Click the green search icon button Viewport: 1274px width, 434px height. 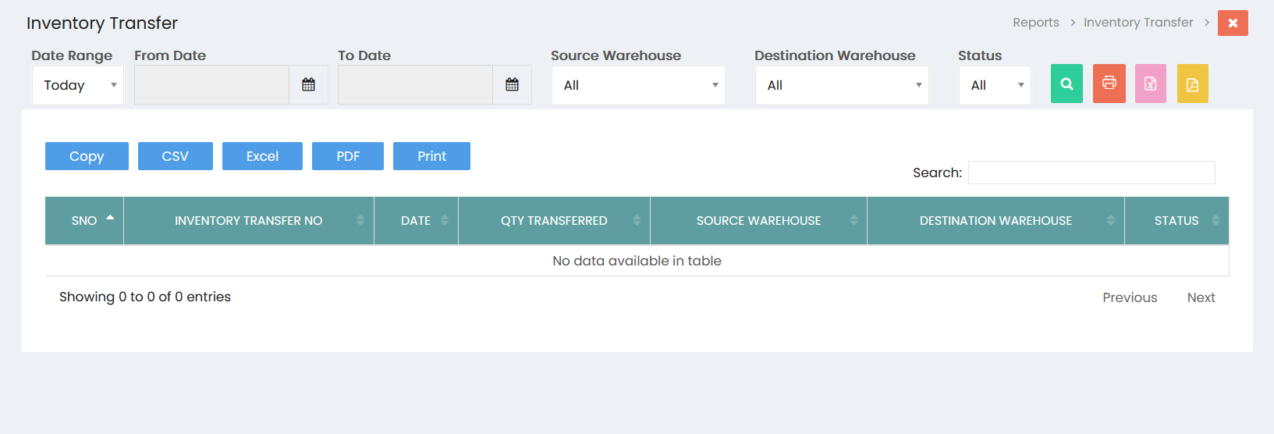tap(1066, 84)
